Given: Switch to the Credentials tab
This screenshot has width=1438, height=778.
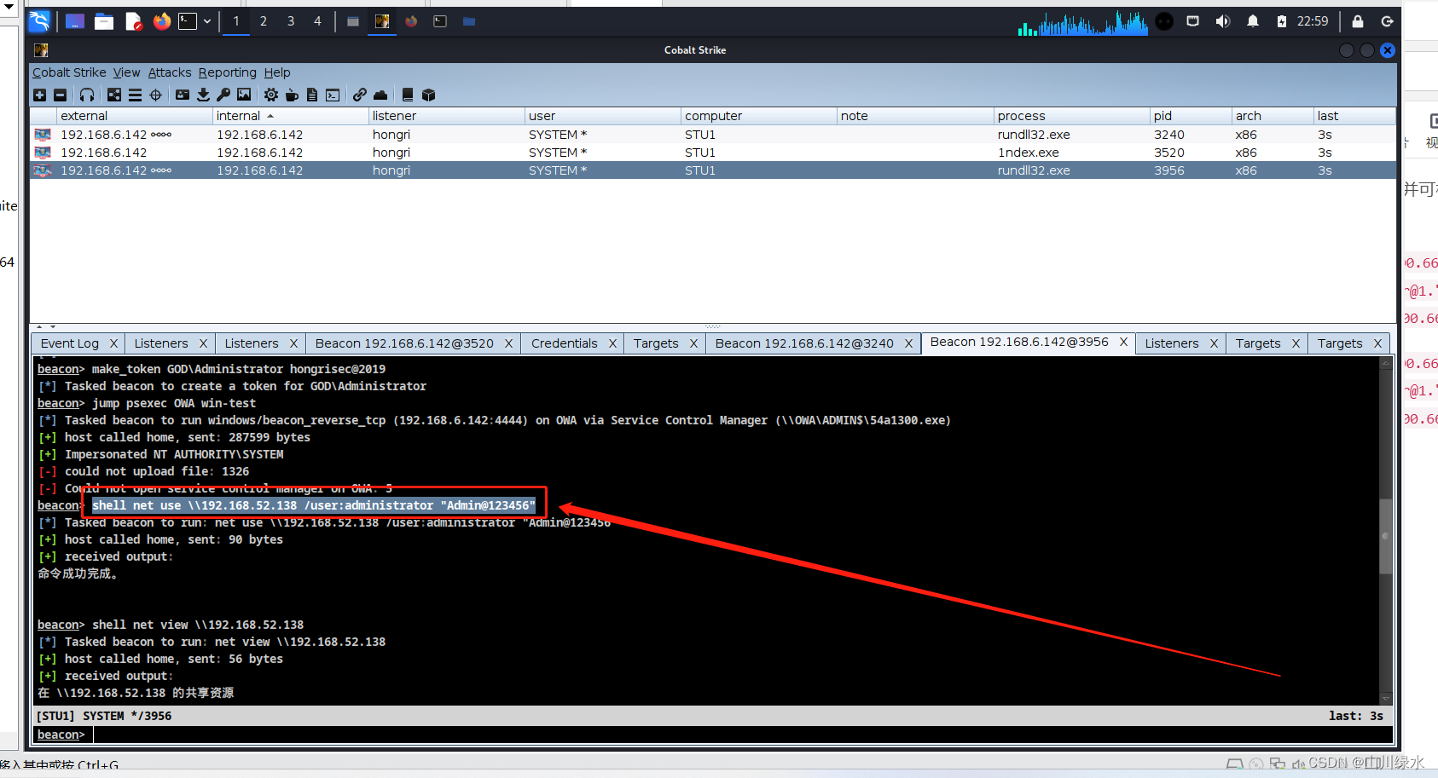Looking at the screenshot, I should pyautogui.click(x=565, y=343).
